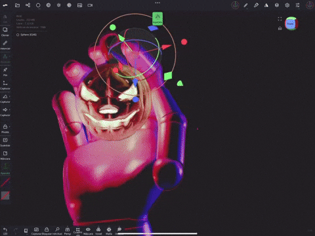This screenshot has height=236, width=315.
Task: Open the stroke pencil menu
Action: pos(245,5)
